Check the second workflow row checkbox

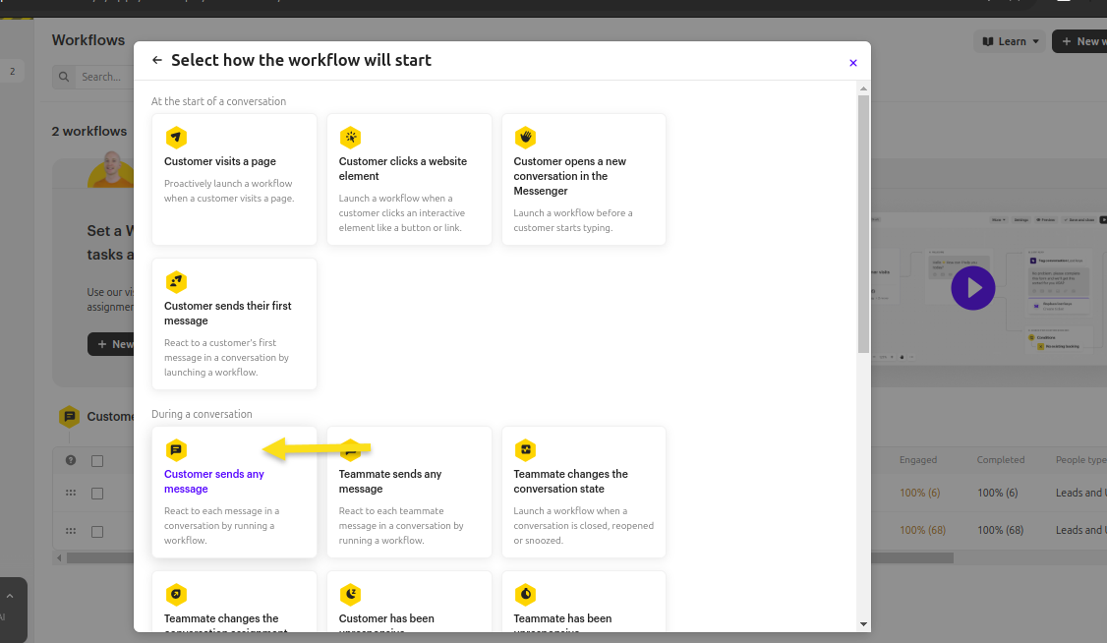pyautogui.click(x=97, y=532)
